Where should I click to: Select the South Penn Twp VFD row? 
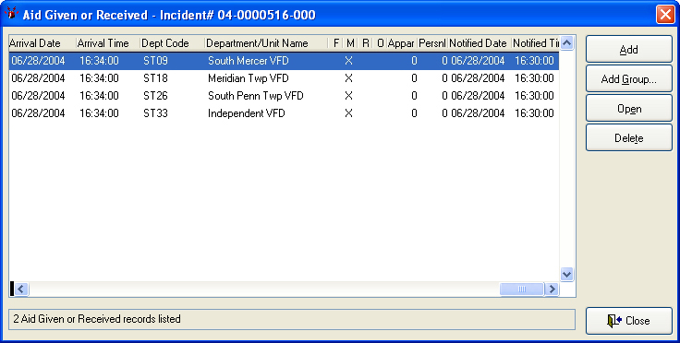(x=284, y=96)
